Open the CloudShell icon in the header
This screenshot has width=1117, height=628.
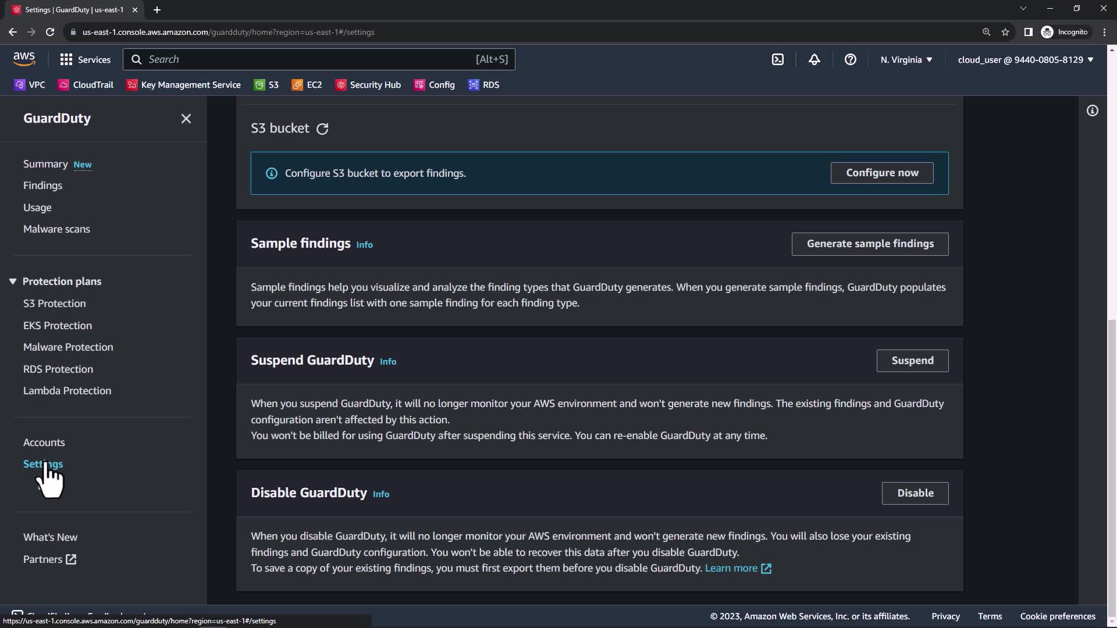click(x=778, y=59)
